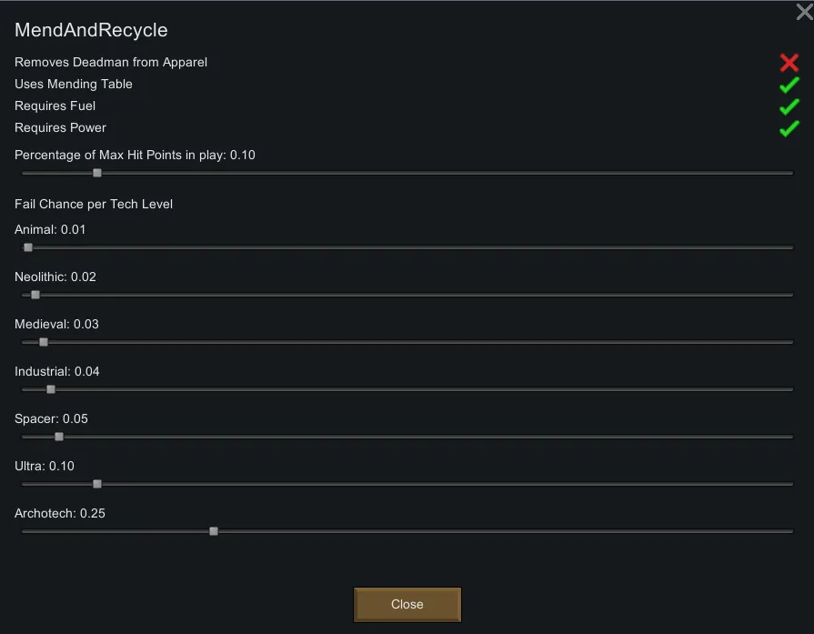Disable the Requires Fuel checkmark
The image size is (814, 634).
(789, 106)
